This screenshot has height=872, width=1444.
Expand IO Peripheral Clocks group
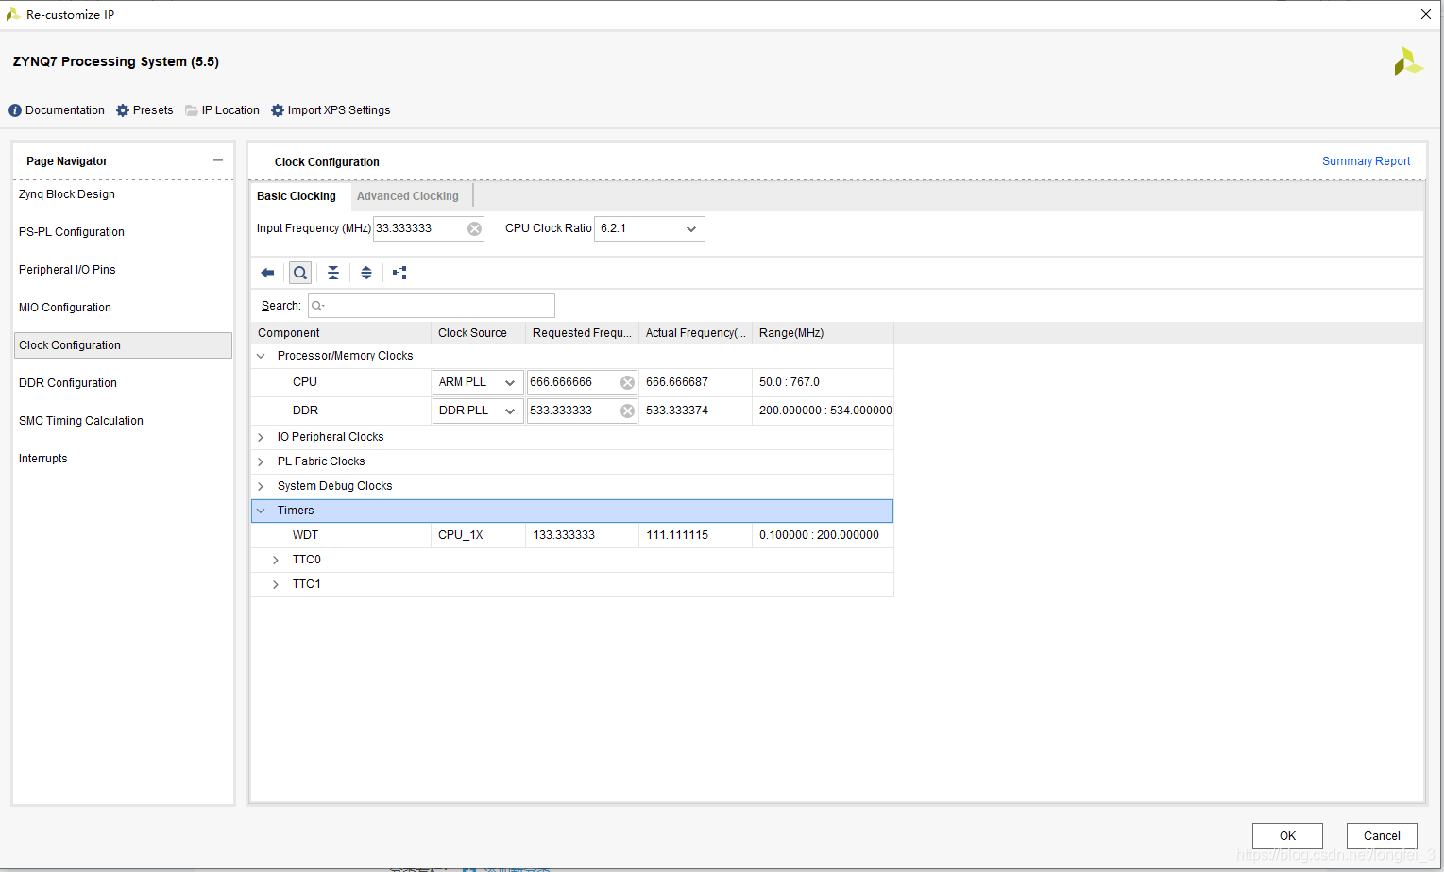tap(262, 437)
